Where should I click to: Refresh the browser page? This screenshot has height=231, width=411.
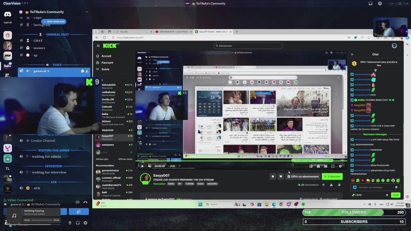[104, 38]
